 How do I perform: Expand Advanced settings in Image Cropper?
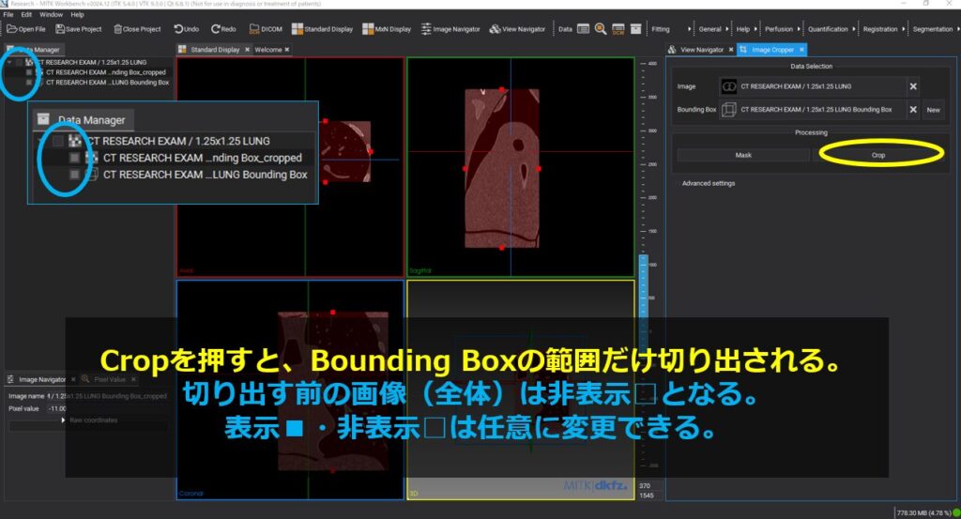click(708, 183)
